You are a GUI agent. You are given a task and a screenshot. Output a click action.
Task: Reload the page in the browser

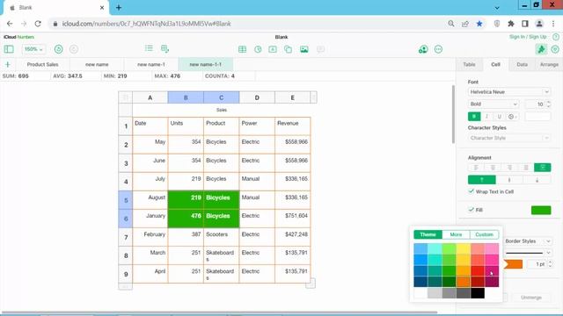pyautogui.click(x=38, y=24)
